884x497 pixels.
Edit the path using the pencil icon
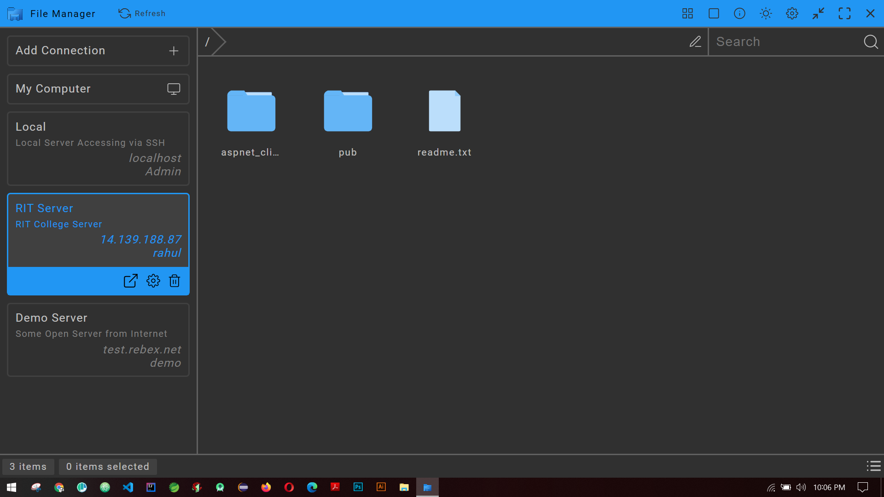(695, 41)
